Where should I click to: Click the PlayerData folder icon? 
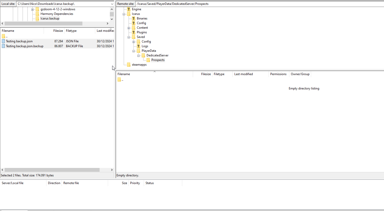[x=138, y=51]
